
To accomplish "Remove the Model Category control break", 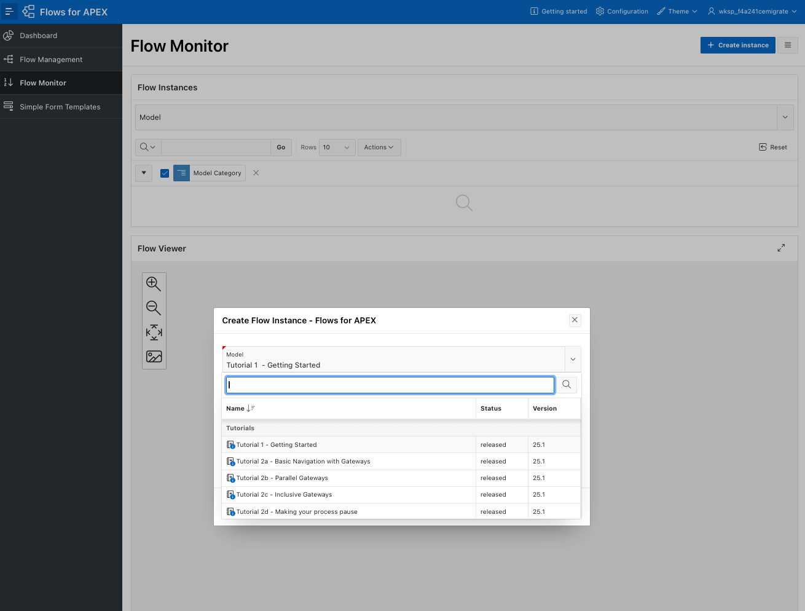I will point(256,173).
